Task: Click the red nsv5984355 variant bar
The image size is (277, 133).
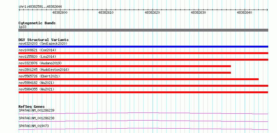Action: pyautogui.click(x=143, y=92)
